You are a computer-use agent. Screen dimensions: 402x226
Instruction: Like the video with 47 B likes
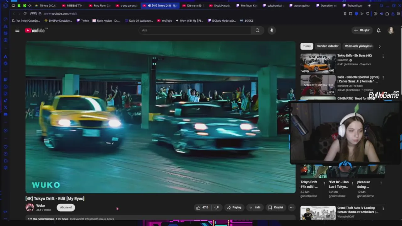click(x=202, y=207)
